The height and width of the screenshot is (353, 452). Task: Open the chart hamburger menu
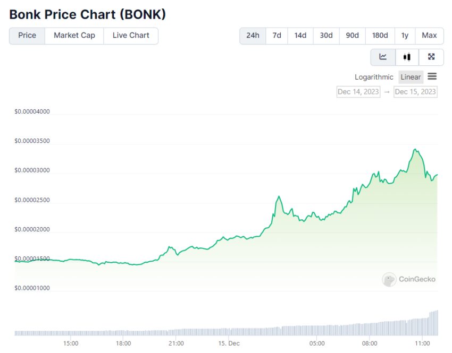tap(432, 76)
